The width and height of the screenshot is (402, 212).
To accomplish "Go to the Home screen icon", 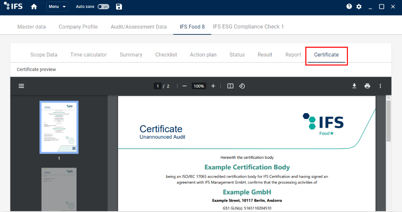I will point(34,7).
